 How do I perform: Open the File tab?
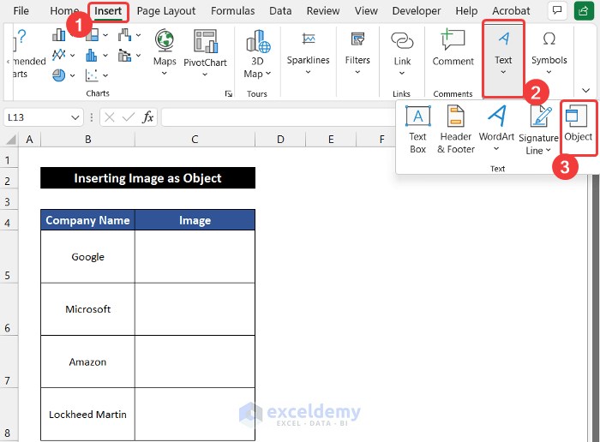21,10
